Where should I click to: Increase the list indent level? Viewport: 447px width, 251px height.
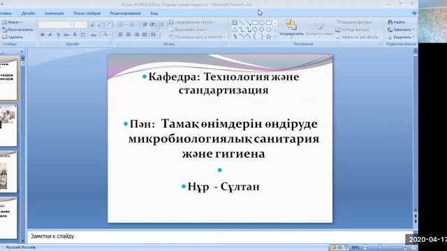pos(152,25)
